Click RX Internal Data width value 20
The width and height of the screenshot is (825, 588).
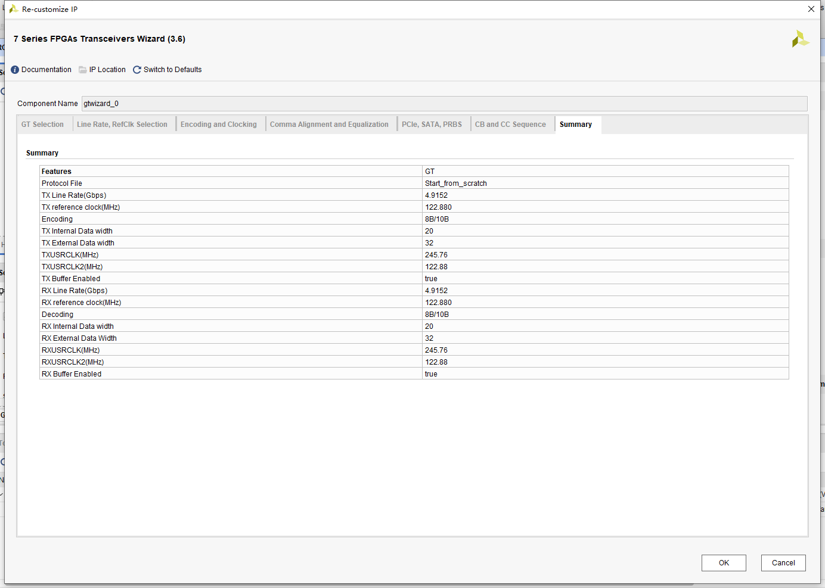click(x=429, y=326)
